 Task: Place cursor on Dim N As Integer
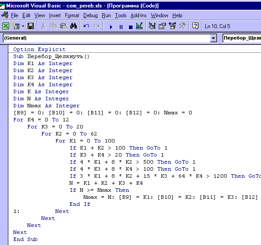[41, 99]
